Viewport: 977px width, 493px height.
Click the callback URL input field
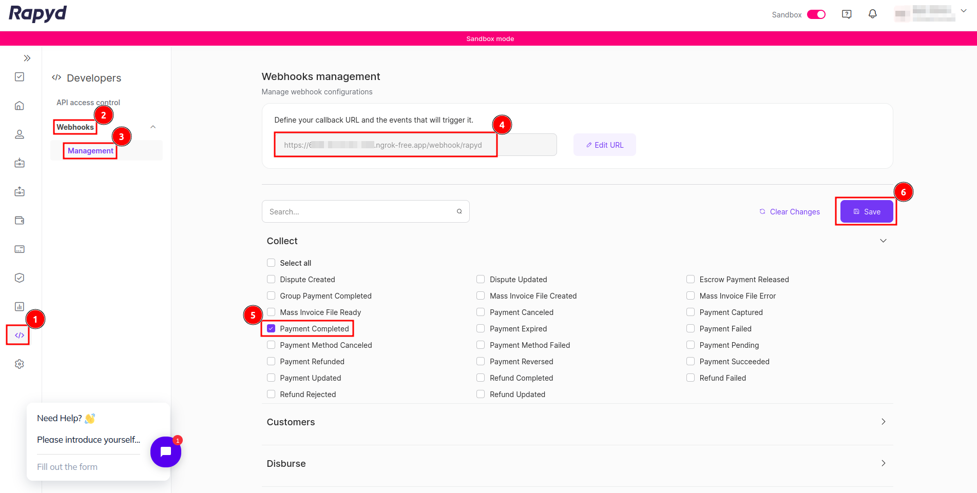[416, 145]
